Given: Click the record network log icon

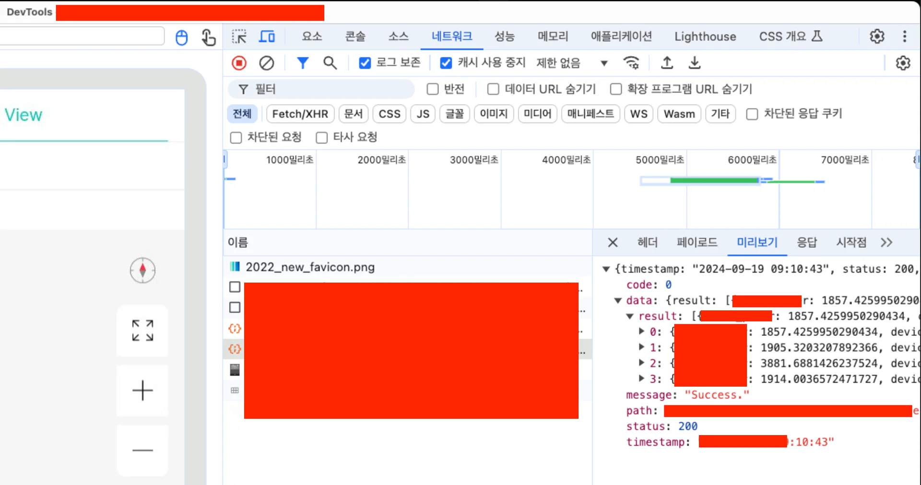Looking at the screenshot, I should [239, 63].
